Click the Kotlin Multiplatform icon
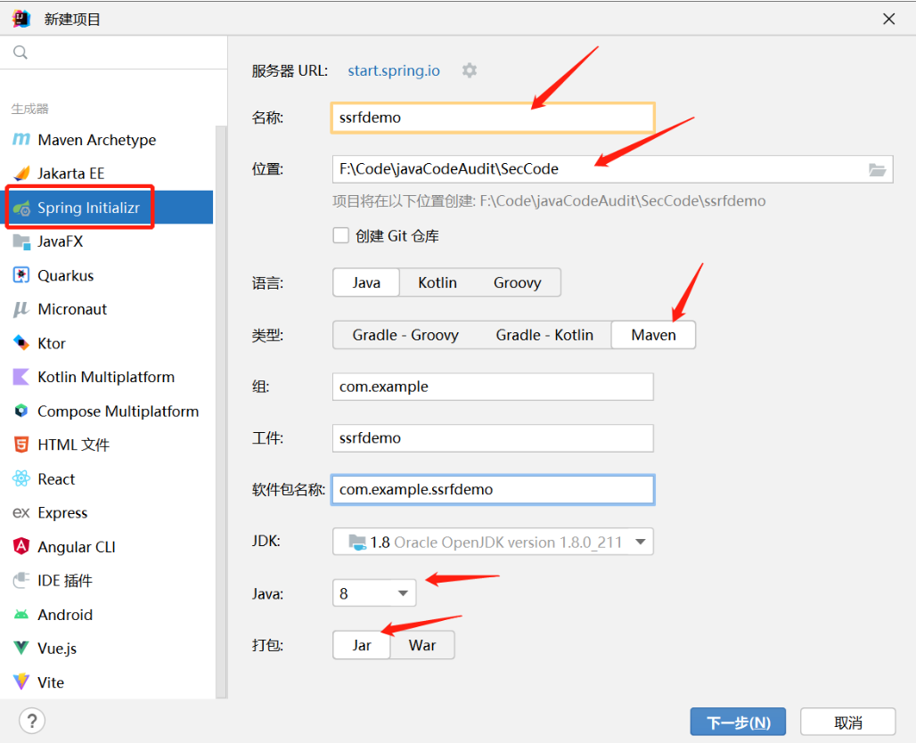Screen dimensions: 916x743 21,377
